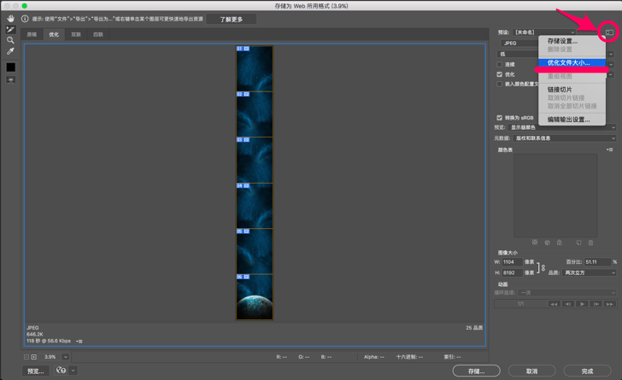The image size is (622, 380).
Task: Expand the 3.9% zoom level dropdown
Action: click(66, 357)
